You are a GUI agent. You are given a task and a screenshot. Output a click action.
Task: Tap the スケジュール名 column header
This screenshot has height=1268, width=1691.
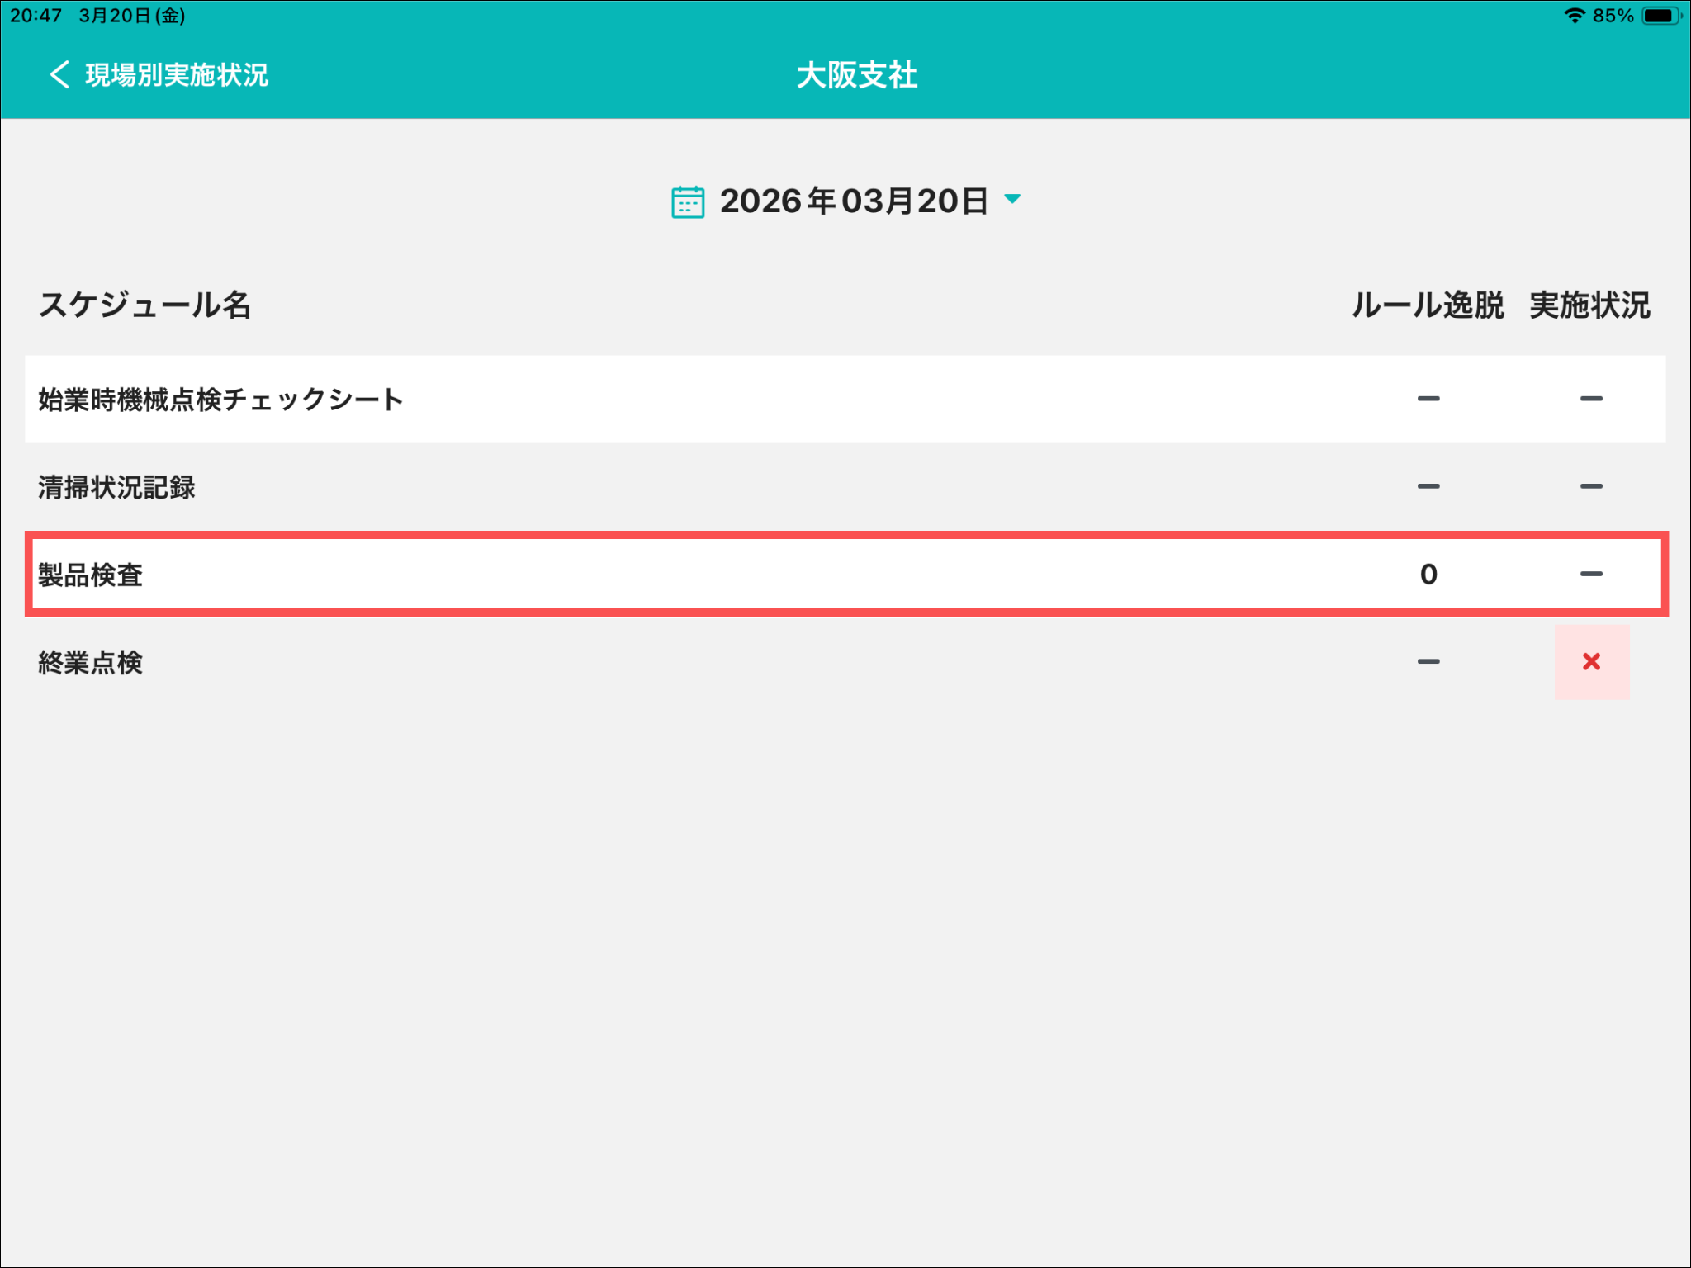[144, 305]
